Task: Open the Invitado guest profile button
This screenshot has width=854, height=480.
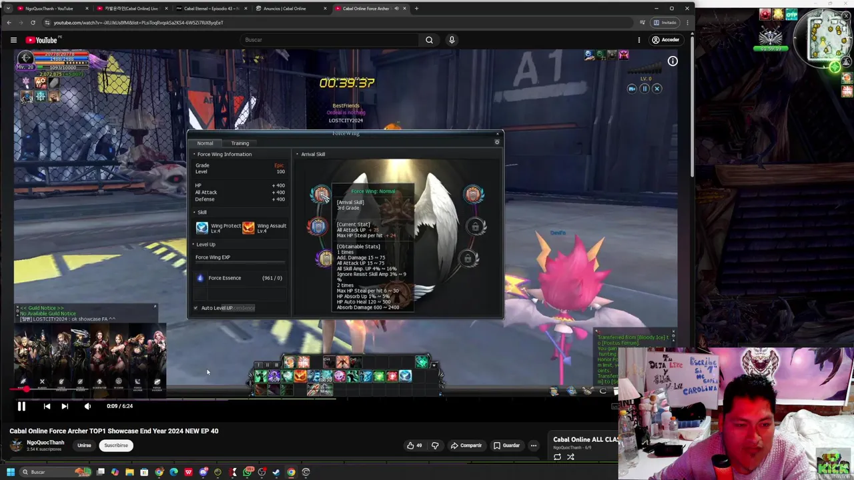Action: tap(666, 23)
